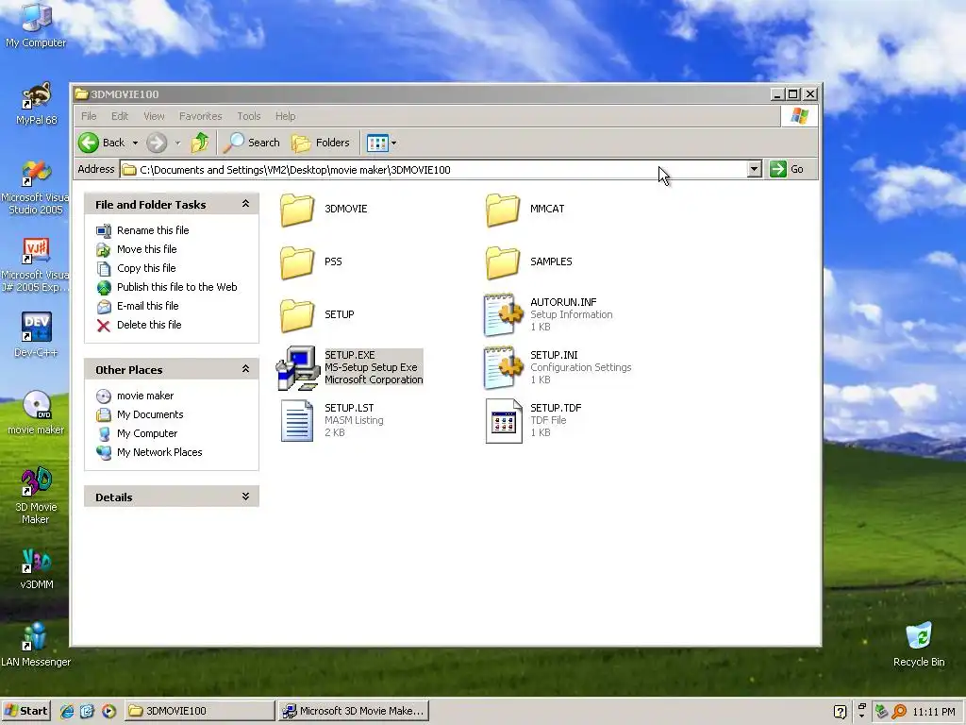Screen dimensions: 966x725
Task: Open the MMCAT folder icon
Action: coord(503,209)
